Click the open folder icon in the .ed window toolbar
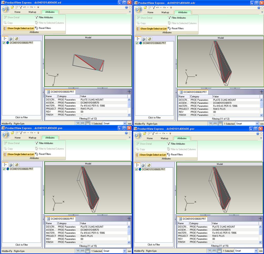Viewport: 264px width, 254px height. pyautogui.click(x=12, y=7)
